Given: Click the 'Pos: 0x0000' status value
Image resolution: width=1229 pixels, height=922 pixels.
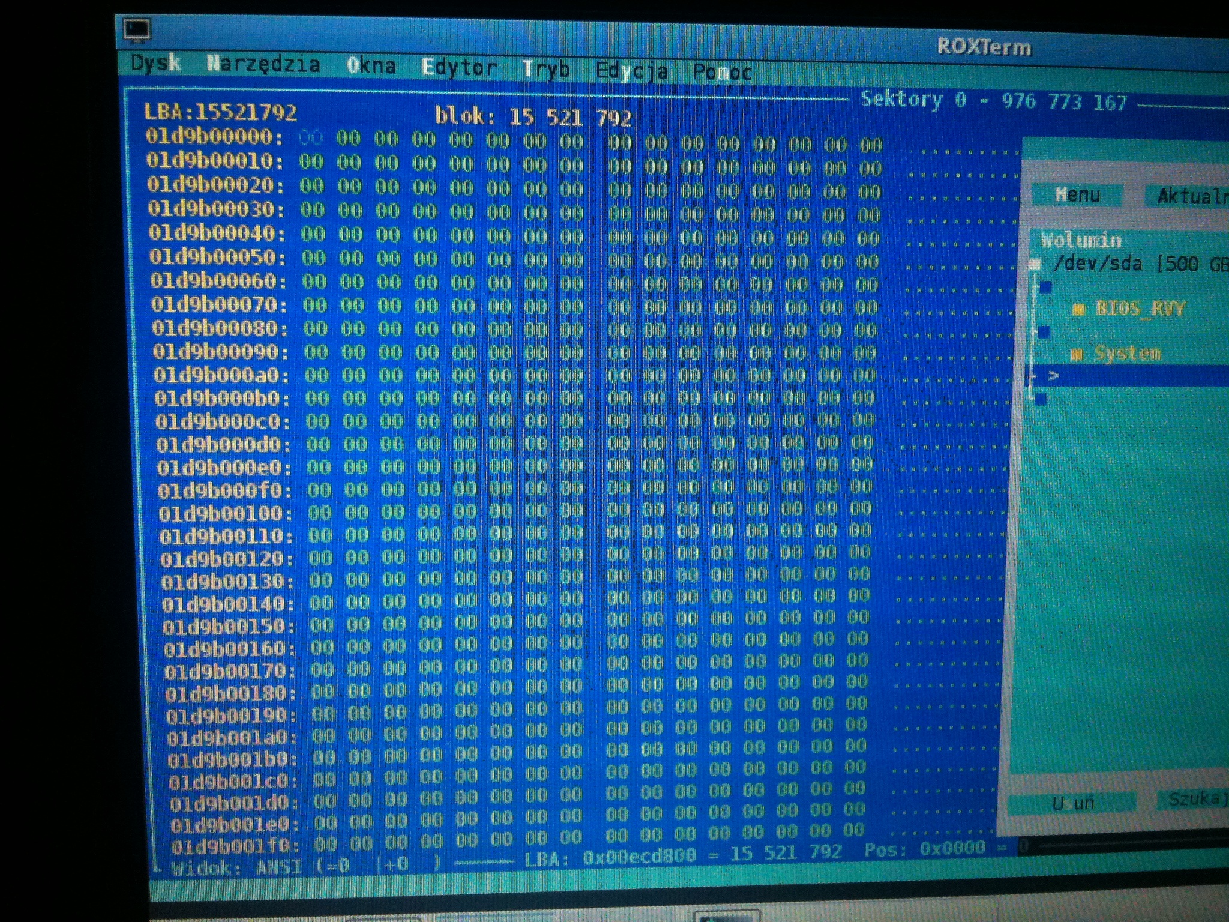Looking at the screenshot, I should [x=925, y=849].
